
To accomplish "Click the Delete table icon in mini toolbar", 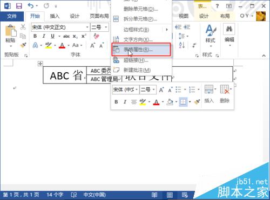I will 225,94.
